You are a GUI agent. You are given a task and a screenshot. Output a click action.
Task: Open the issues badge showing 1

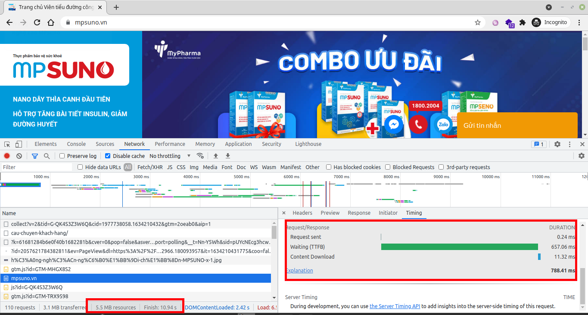[x=539, y=144]
